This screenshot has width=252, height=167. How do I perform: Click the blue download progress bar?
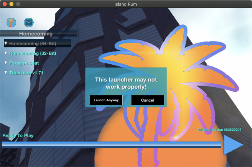pyautogui.click(x=111, y=145)
